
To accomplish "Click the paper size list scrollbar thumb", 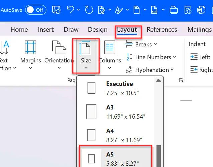I will [x=158, y=156].
